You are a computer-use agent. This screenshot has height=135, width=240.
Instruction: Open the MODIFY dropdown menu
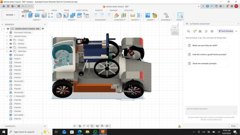coord(72,20)
